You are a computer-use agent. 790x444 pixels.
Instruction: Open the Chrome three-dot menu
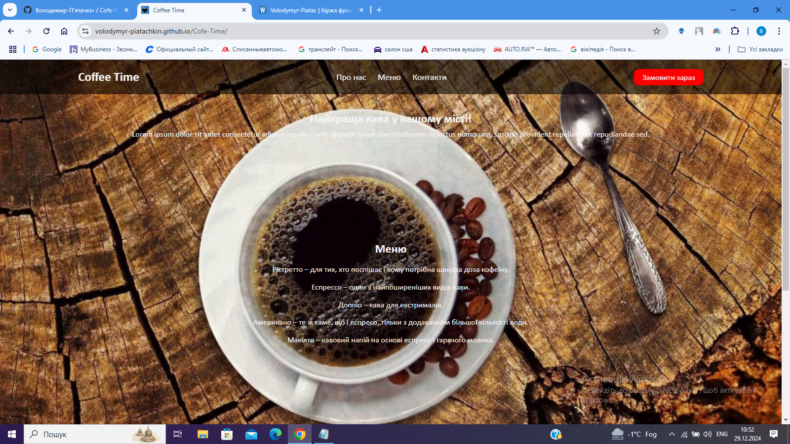(x=779, y=31)
